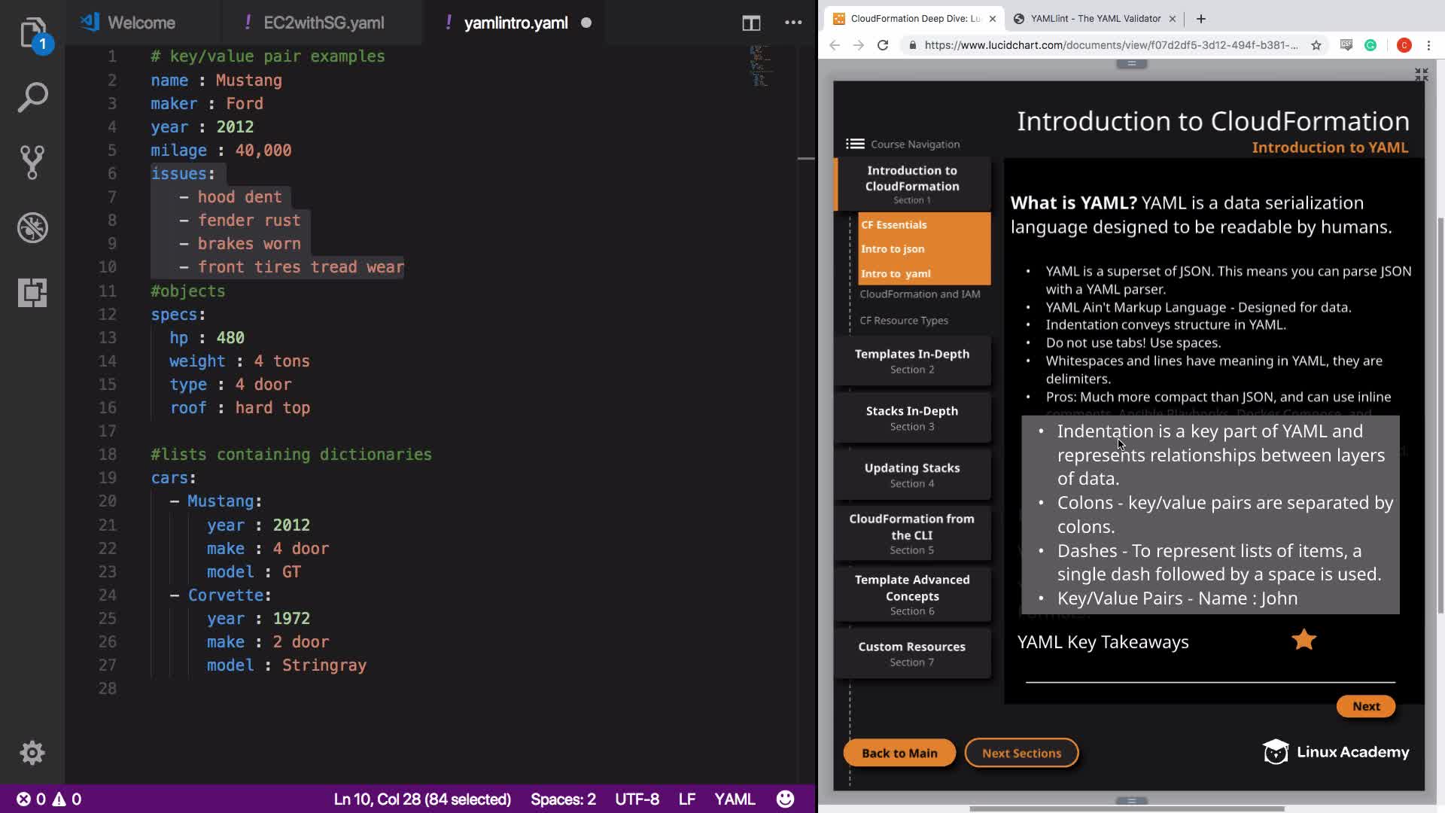Click the browser address bar URL
Viewport: 1445px width, 813px height.
1110,45
